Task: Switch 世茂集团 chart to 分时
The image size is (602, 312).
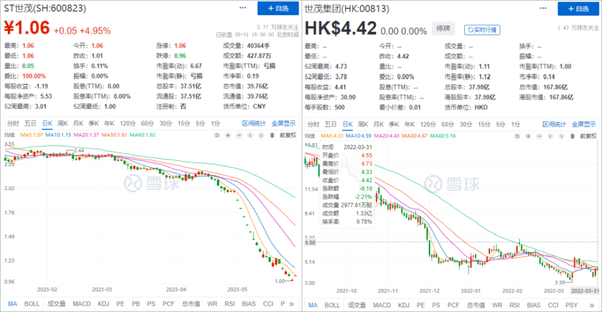Action: [x=313, y=124]
